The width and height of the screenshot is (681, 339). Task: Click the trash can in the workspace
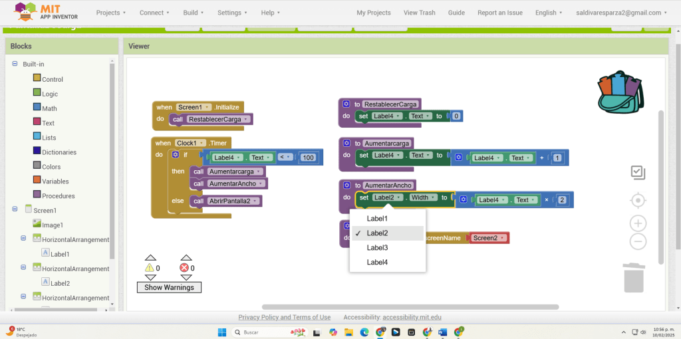(634, 277)
